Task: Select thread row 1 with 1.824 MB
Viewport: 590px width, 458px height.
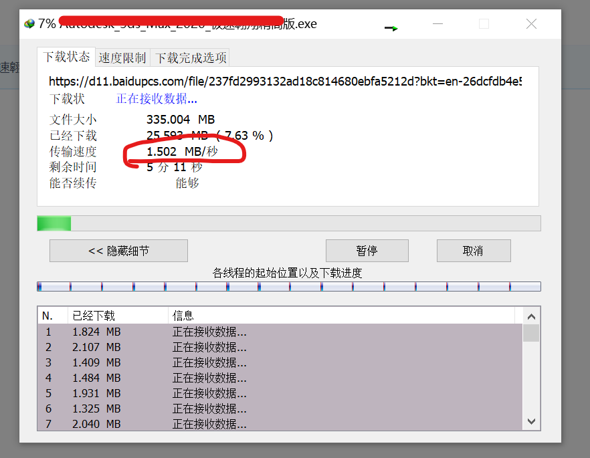Action: pyautogui.click(x=280, y=332)
